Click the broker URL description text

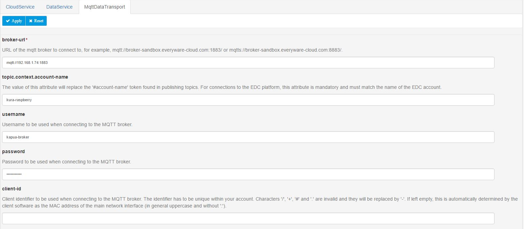pyautogui.click(x=172, y=50)
